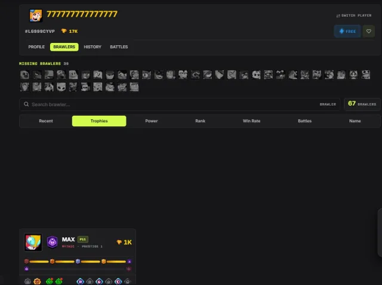
Task: Click the Mythic - Prestige 1 label
Action: [x=82, y=247]
